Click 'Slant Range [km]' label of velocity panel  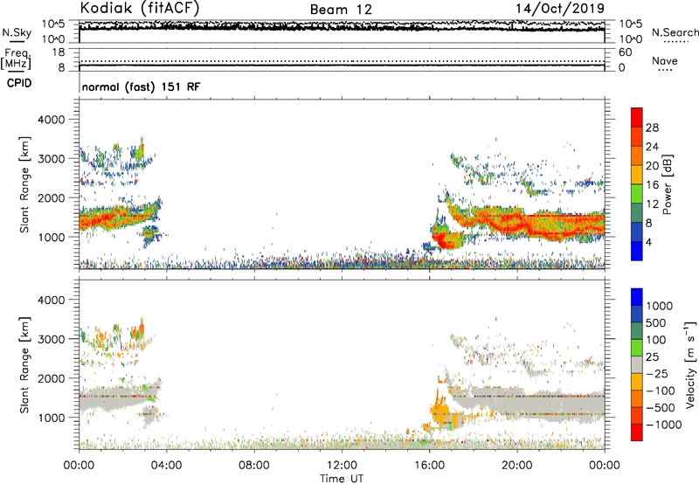click(x=24, y=365)
